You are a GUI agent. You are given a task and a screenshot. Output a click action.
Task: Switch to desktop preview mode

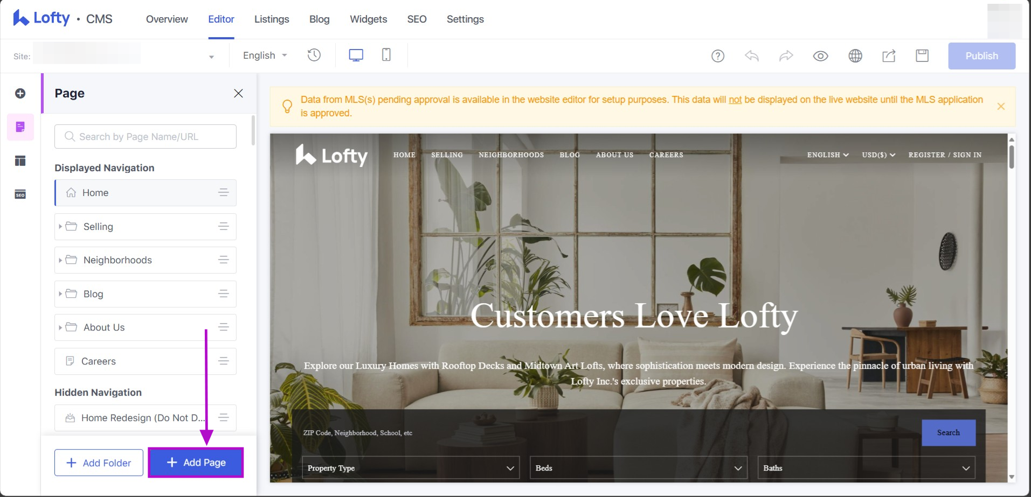pyautogui.click(x=356, y=55)
